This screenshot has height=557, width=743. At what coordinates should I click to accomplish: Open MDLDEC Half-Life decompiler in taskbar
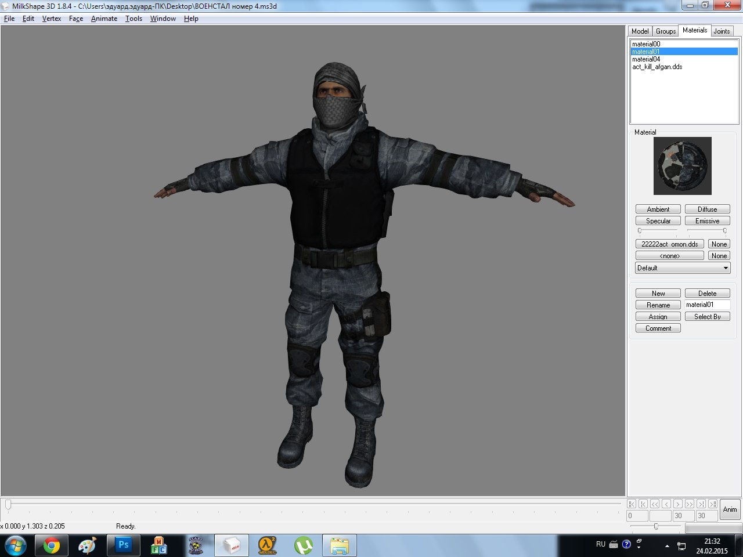(267, 545)
